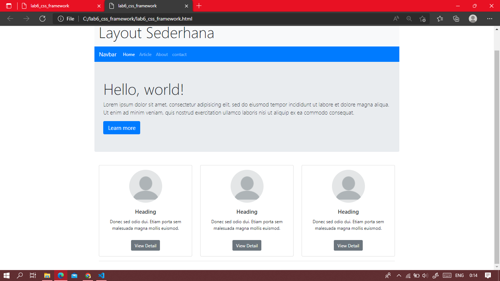Click View Detail in the middle card

(x=247, y=246)
